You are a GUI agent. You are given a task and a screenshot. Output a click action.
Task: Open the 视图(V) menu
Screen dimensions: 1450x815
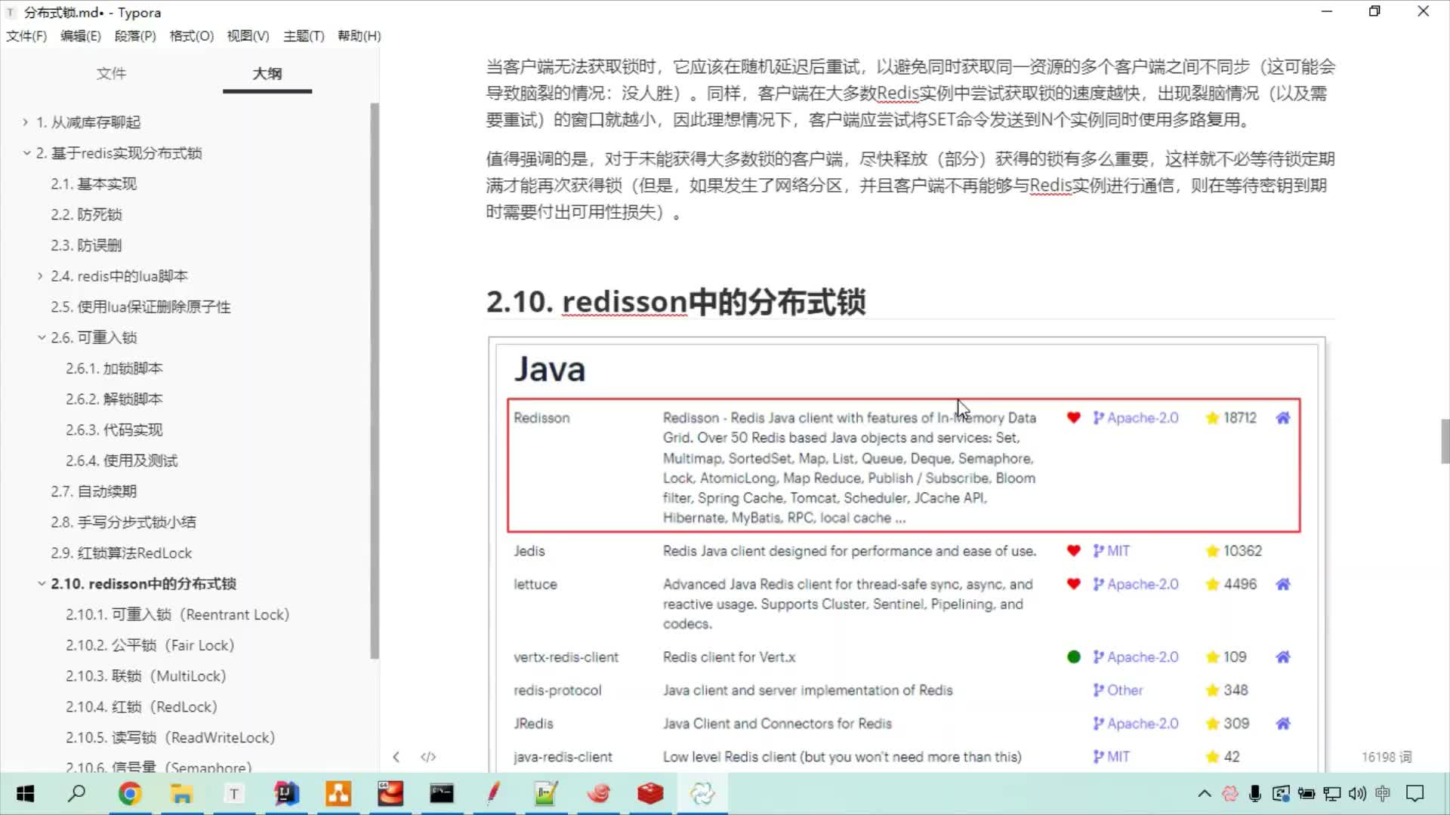click(248, 35)
